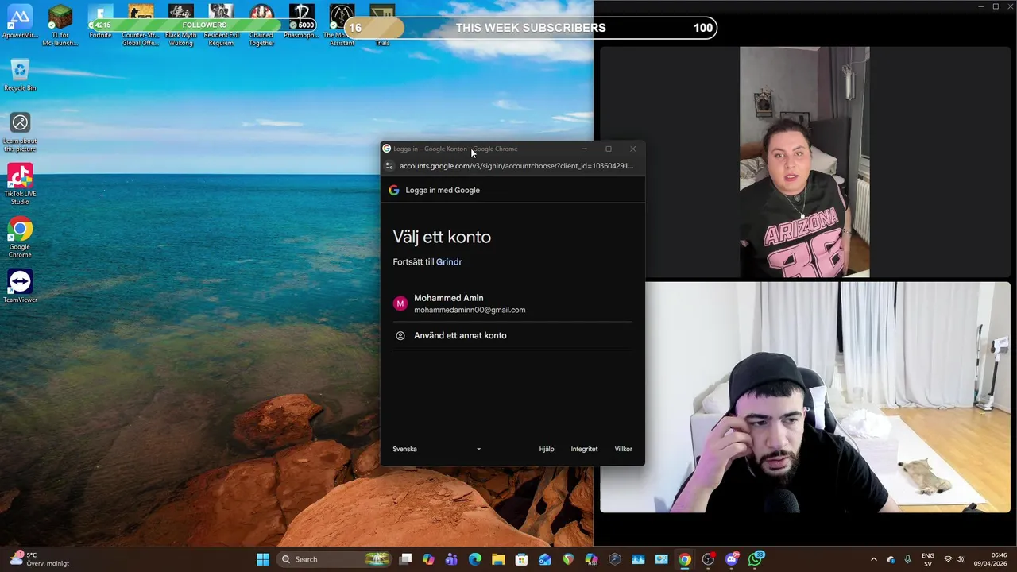Open Trials desktop icon
Viewport: 1017px width, 572px height.
click(x=382, y=25)
